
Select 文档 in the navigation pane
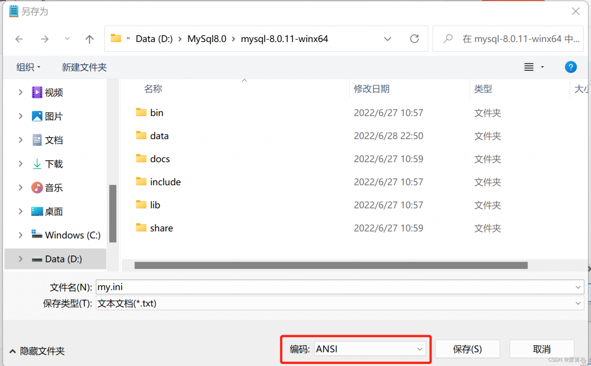pos(48,140)
